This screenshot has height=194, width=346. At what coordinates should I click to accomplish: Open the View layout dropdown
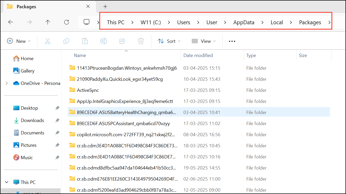[204, 41]
